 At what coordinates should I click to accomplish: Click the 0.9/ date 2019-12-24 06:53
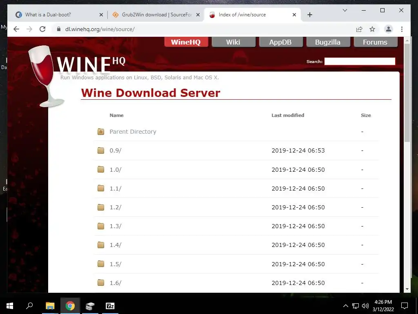298,150
